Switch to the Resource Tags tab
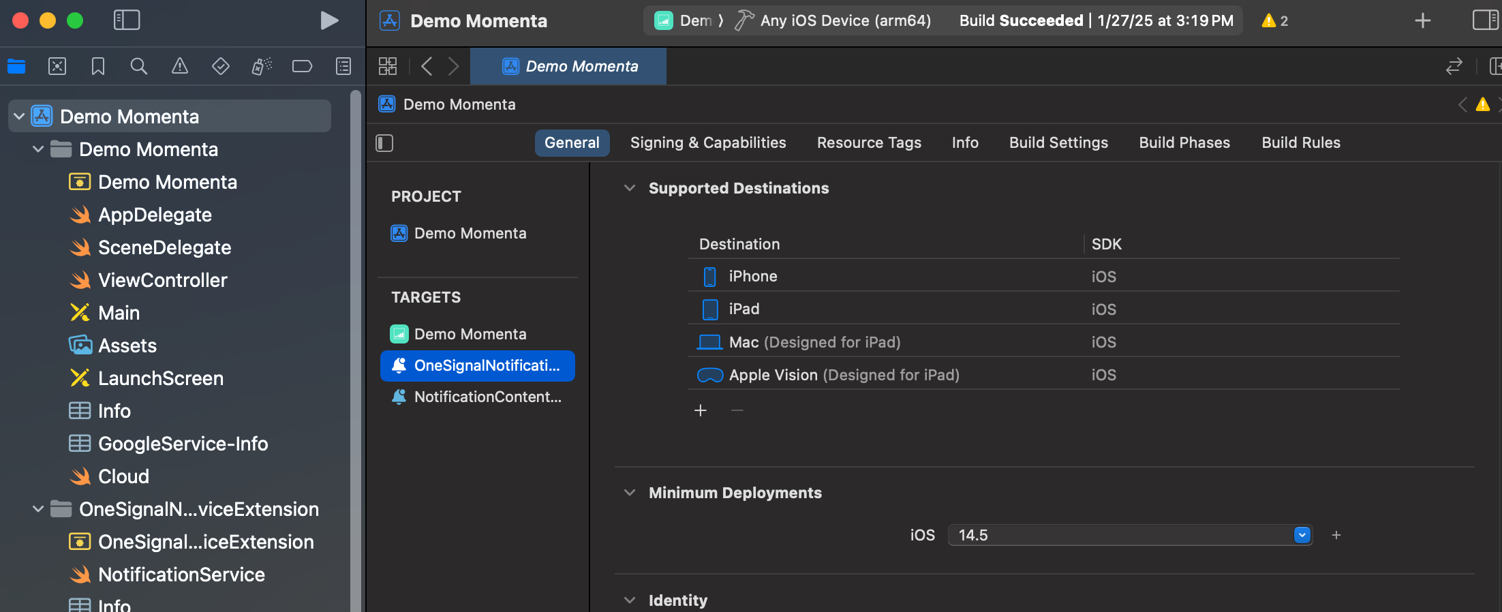The image size is (1502, 612). pyautogui.click(x=869, y=142)
